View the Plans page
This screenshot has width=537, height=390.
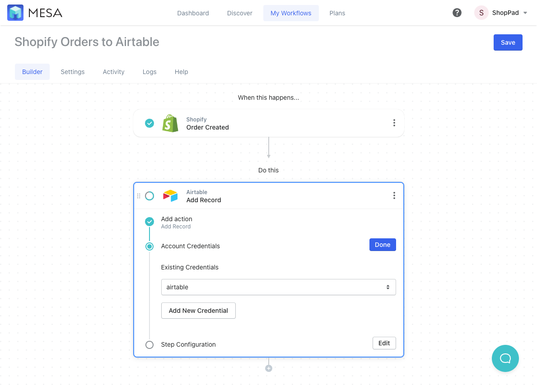(337, 13)
